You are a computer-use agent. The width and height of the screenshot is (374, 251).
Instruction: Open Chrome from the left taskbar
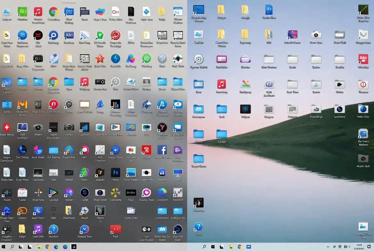point(47,247)
